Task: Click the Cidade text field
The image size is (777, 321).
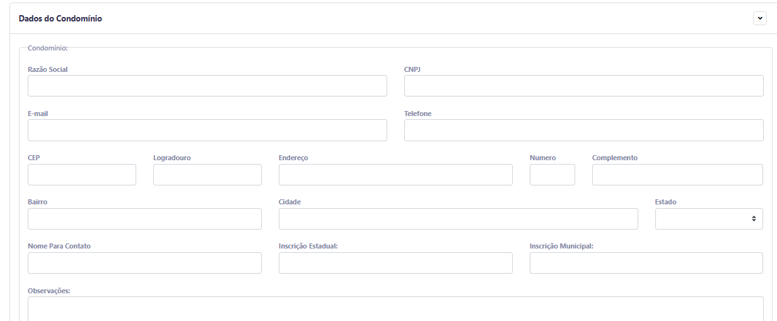Action: [x=458, y=219]
